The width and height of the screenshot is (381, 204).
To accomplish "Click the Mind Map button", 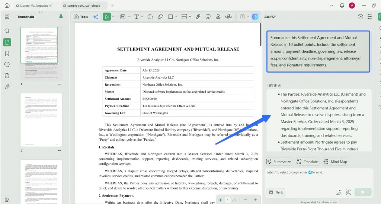I will 336,162.
